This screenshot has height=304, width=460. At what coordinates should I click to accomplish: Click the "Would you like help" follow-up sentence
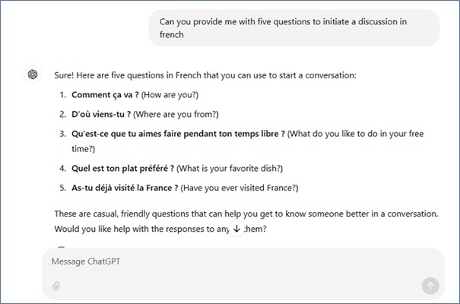point(137,229)
